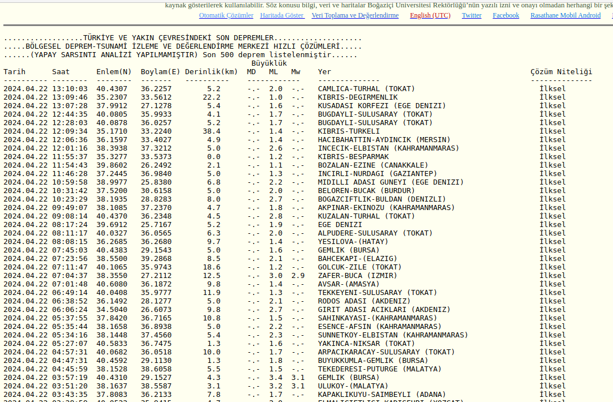Open Rasathane Mobil Android link
The width and height of the screenshot is (613, 402).
[x=565, y=15]
